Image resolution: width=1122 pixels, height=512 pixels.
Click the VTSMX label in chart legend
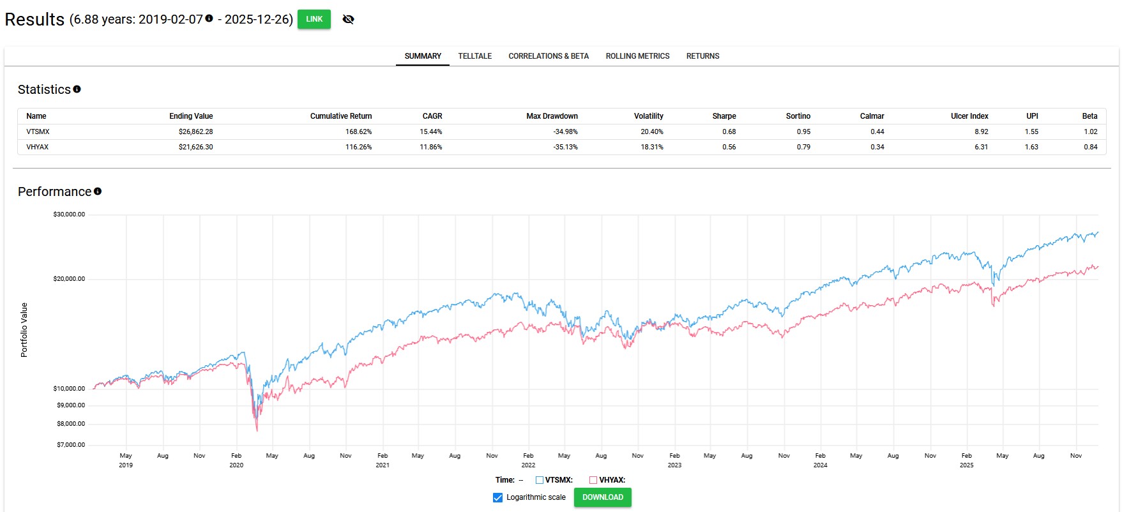pyautogui.click(x=559, y=480)
